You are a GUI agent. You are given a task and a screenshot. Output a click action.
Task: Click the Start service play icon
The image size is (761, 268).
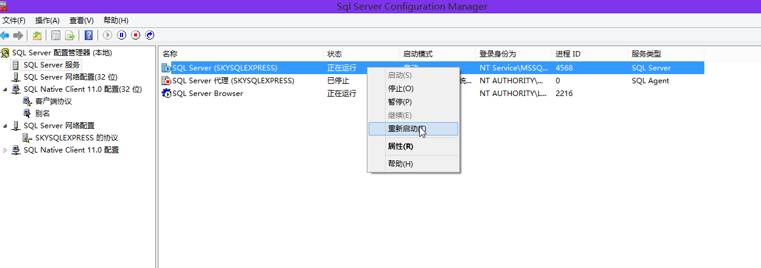108,35
